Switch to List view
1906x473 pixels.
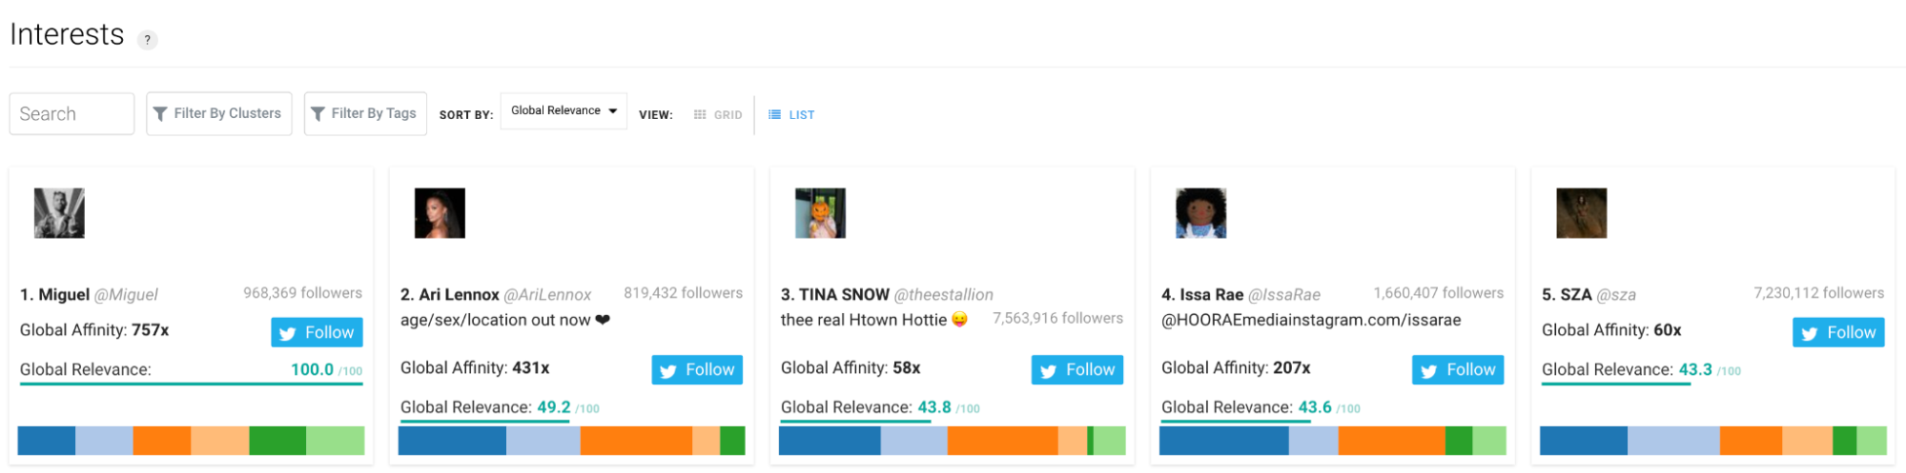tap(791, 115)
